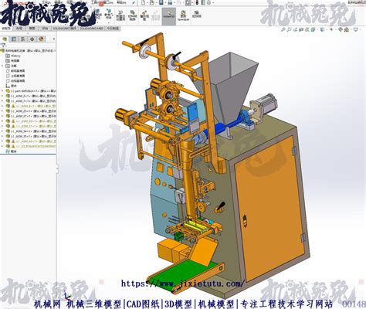The image size is (366, 309).
Task: Open the PropertyManager tab icon
Action: (14, 39)
